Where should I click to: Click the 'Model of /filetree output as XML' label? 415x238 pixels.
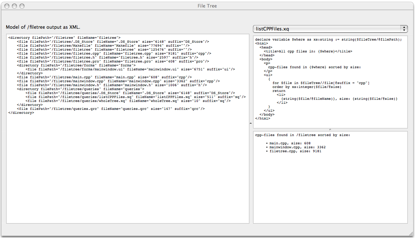click(43, 27)
